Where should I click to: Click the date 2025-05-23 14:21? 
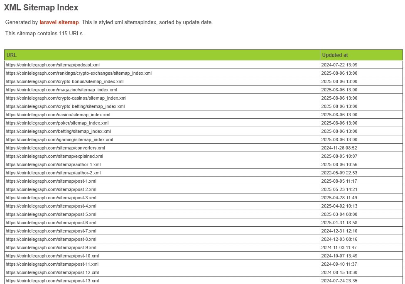(x=339, y=189)
